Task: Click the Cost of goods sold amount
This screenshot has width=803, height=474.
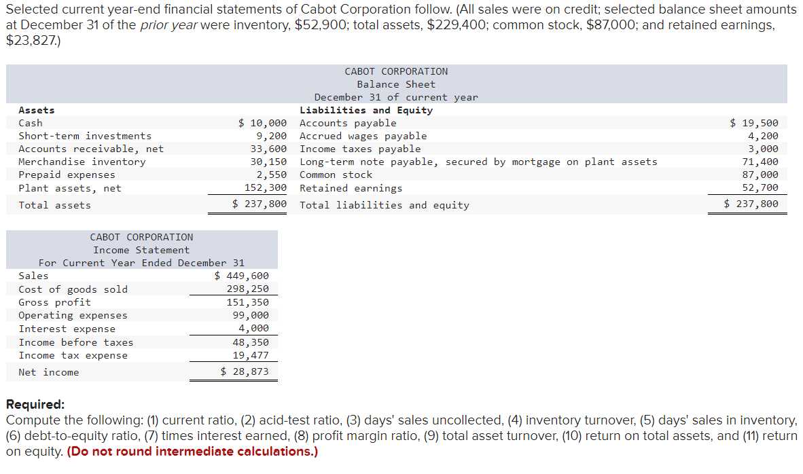Action: tap(248, 289)
